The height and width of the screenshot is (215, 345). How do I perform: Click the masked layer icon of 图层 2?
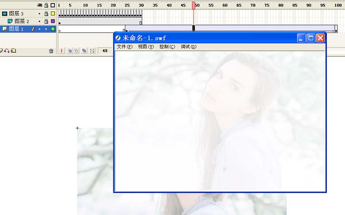[x=10, y=21]
